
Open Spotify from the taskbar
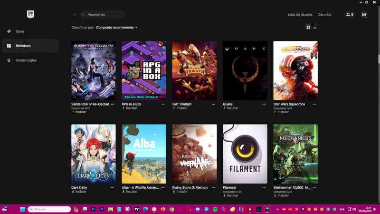pyautogui.click(x=215, y=209)
